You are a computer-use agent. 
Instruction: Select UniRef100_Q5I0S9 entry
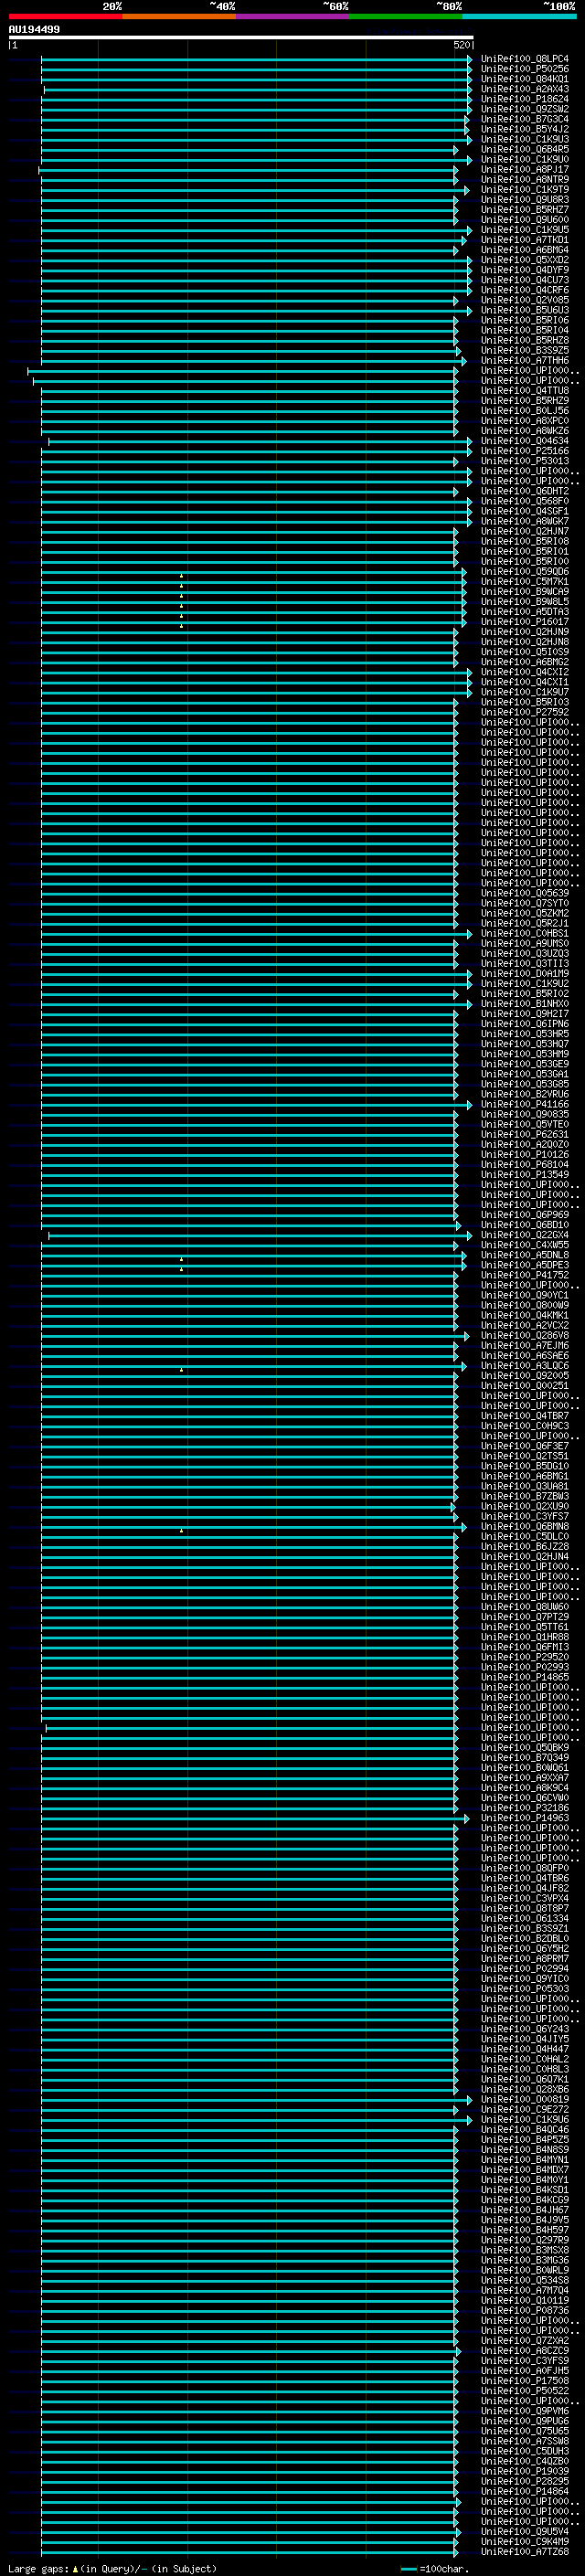point(525,652)
